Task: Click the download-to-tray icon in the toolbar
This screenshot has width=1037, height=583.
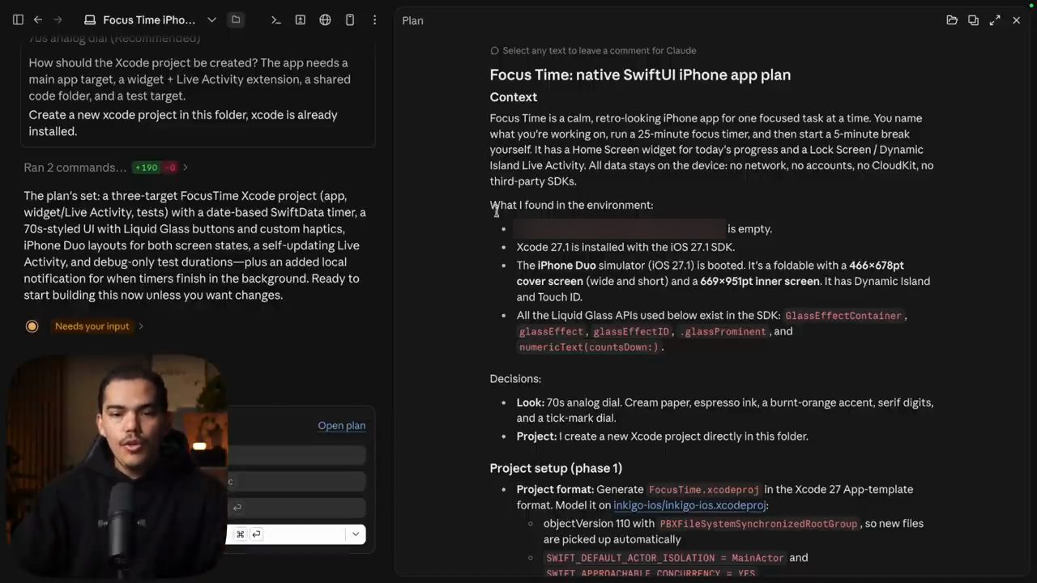Action: click(x=300, y=19)
